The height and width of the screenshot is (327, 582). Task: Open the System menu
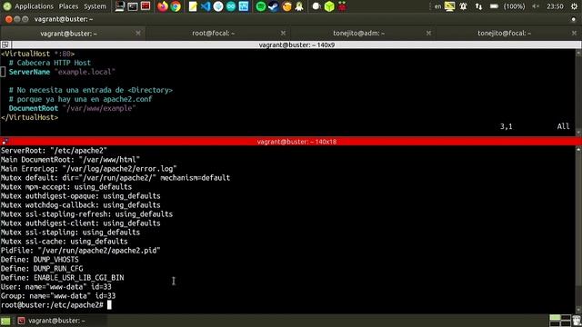(95, 6)
